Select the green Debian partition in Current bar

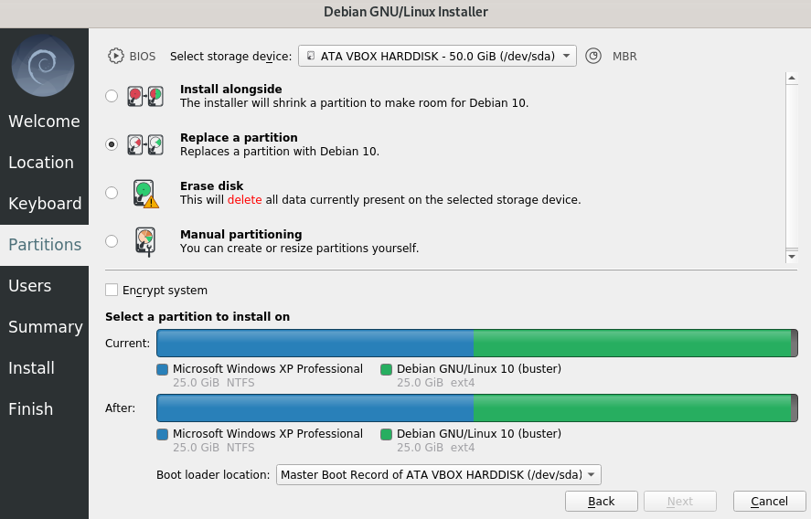(x=632, y=344)
